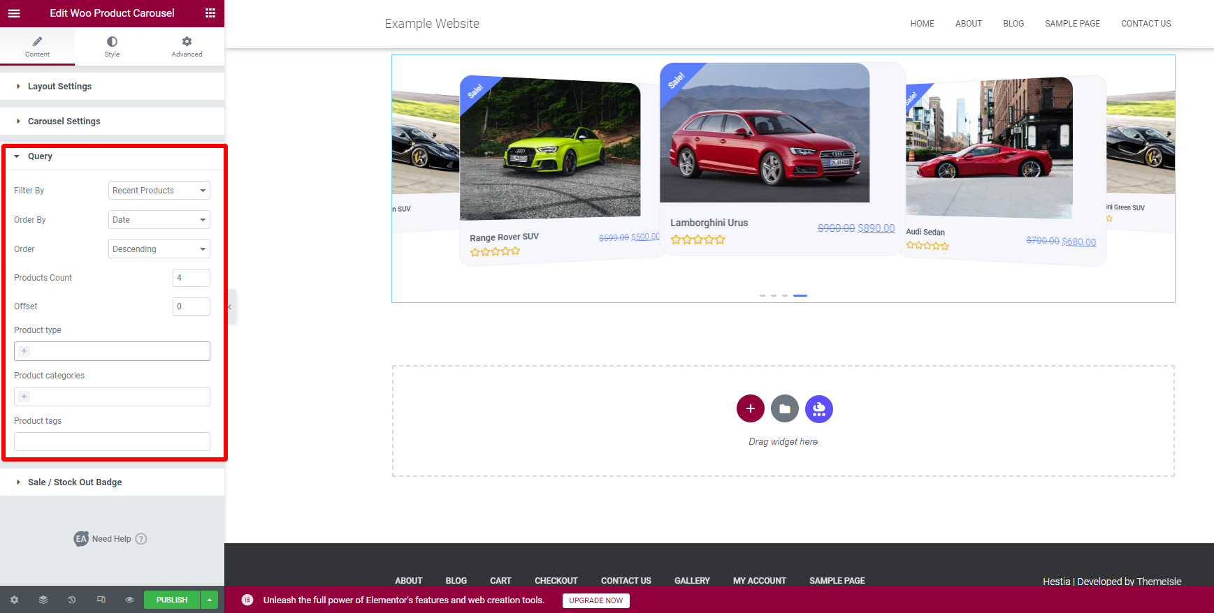
Task: Click the $890.00 sale price
Action: pyautogui.click(x=876, y=228)
